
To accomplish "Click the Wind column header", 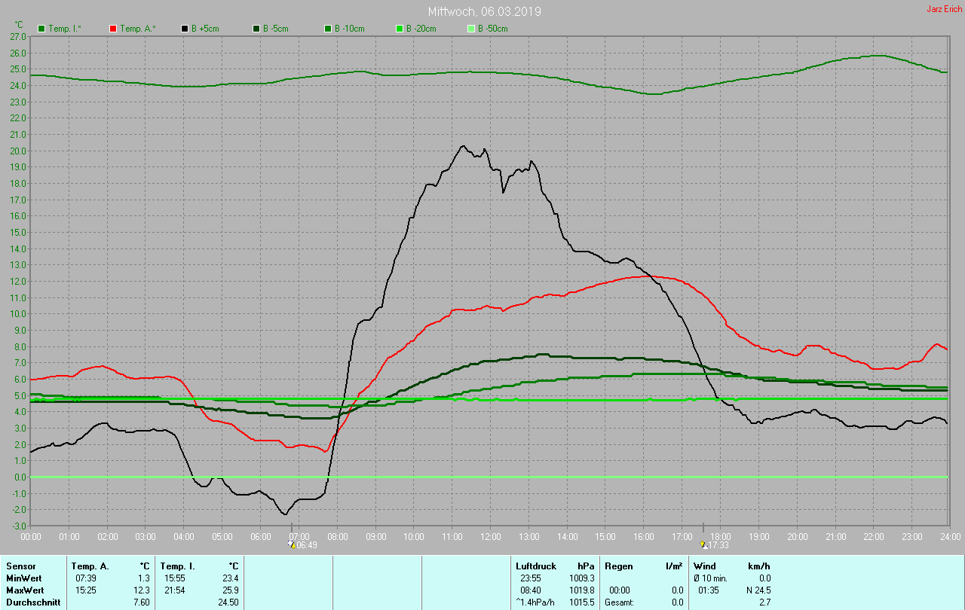I will [705, 566].
